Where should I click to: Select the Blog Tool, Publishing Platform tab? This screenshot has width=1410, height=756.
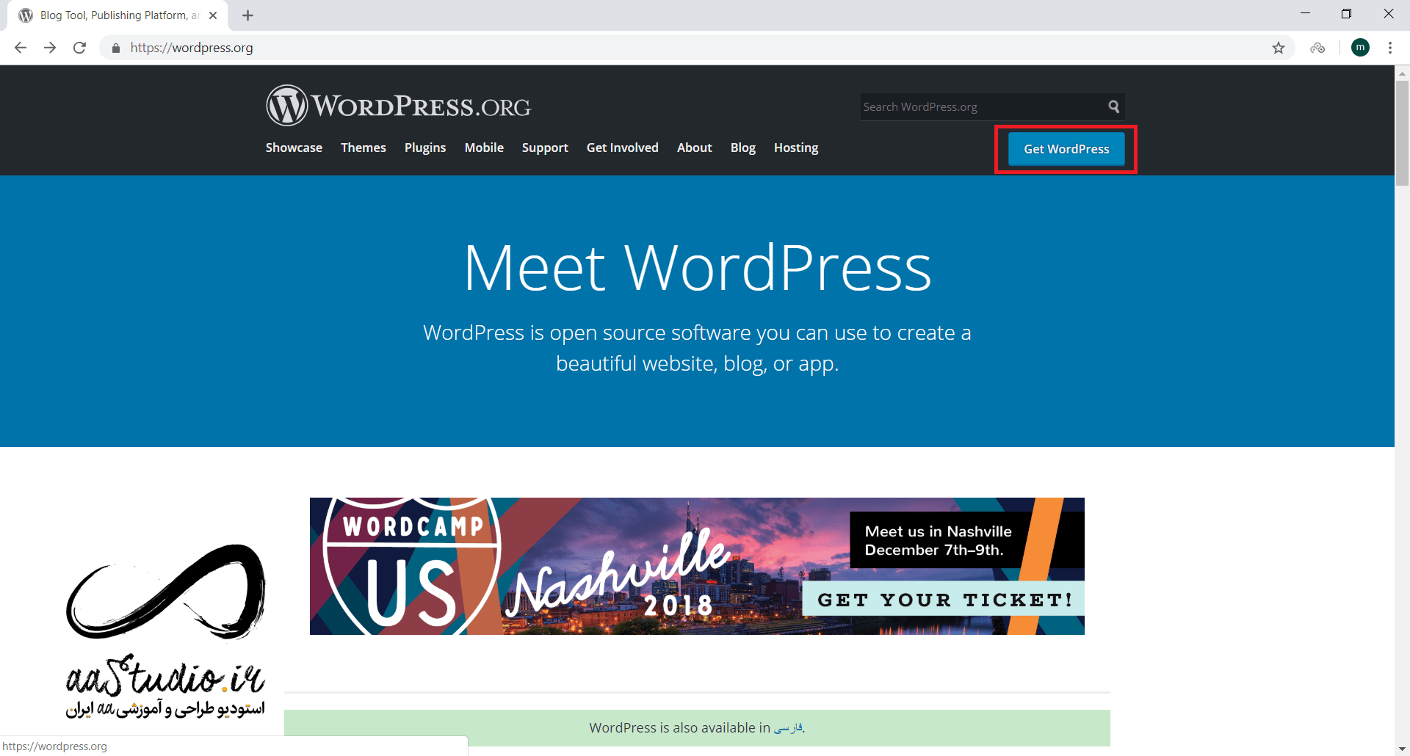(117, 15)
